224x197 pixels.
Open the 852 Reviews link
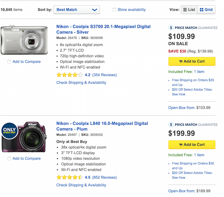[105, 177]
